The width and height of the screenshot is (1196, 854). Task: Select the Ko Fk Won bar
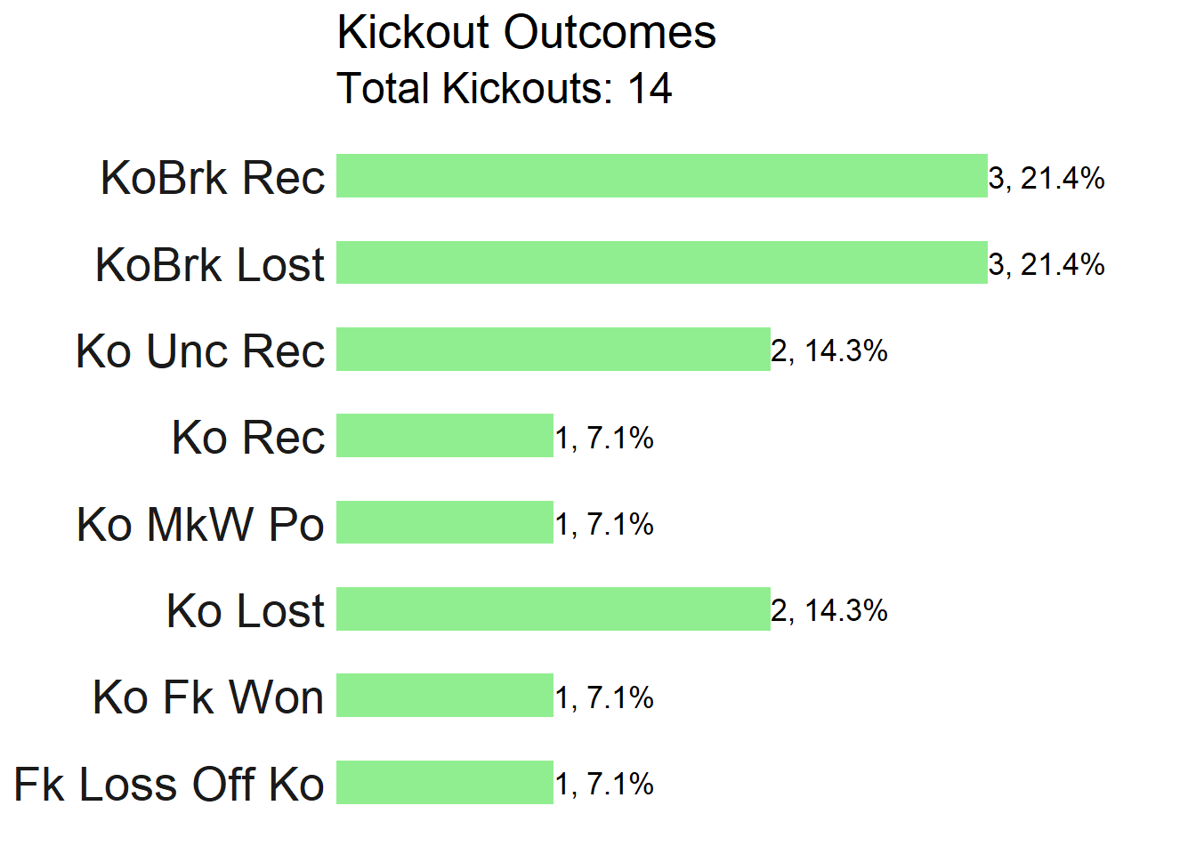pos(445,696)
